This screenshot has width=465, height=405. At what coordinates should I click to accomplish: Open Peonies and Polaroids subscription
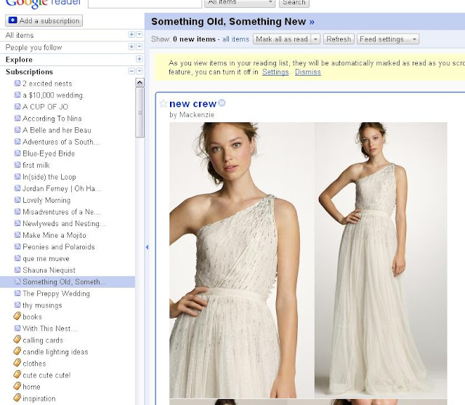click(59, 247)
